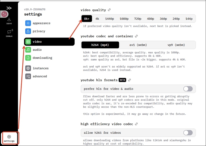Screen dimensions: 206x146
Task: Choose vp9 (webm) codec
Action: [x=176, y=45]
